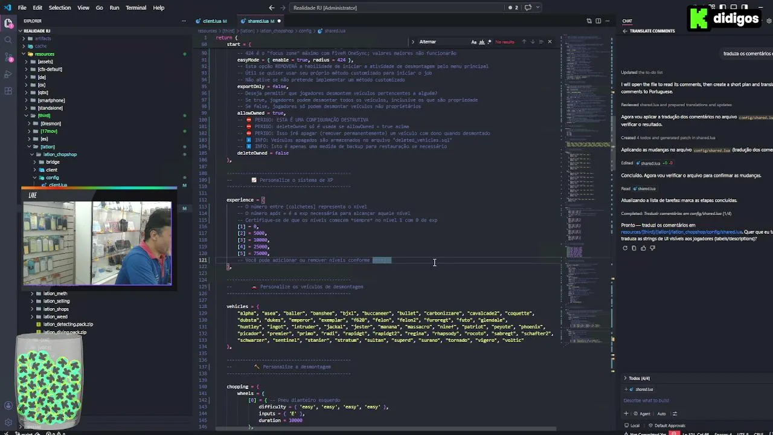Screen dimensions: 773x435
Task: Go to previous find match
Action: [x=524, y=42]
